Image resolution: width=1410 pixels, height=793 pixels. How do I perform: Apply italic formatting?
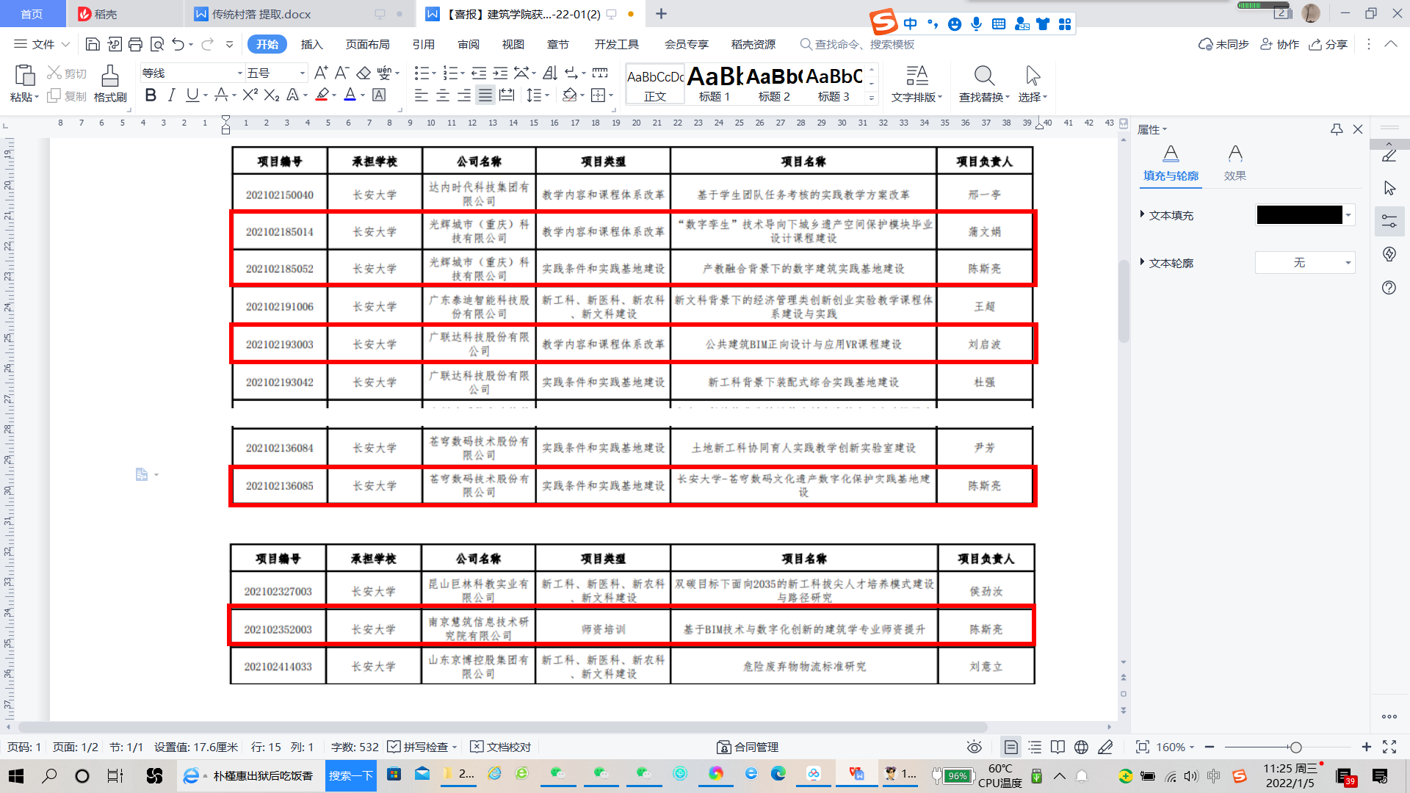[171, 95]
